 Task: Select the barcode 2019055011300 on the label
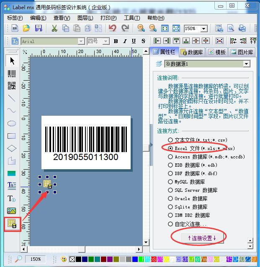(86, 143)
